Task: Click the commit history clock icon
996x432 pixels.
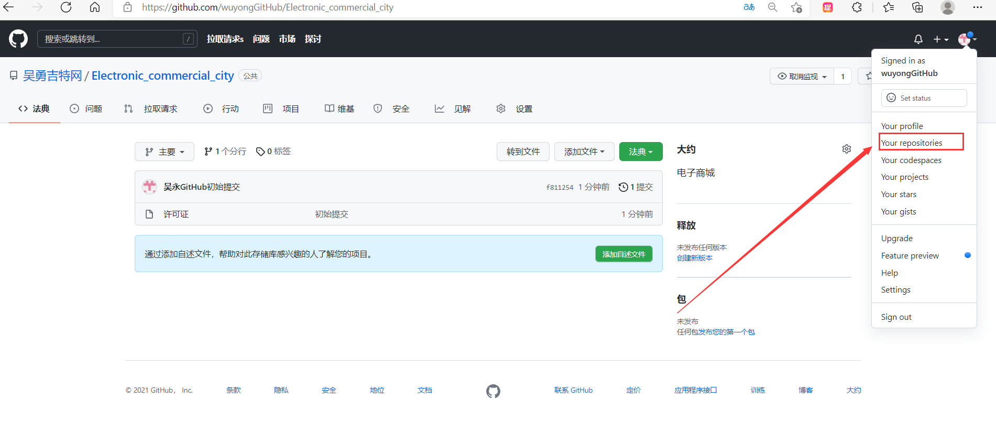Action: (x=623, y=187)
